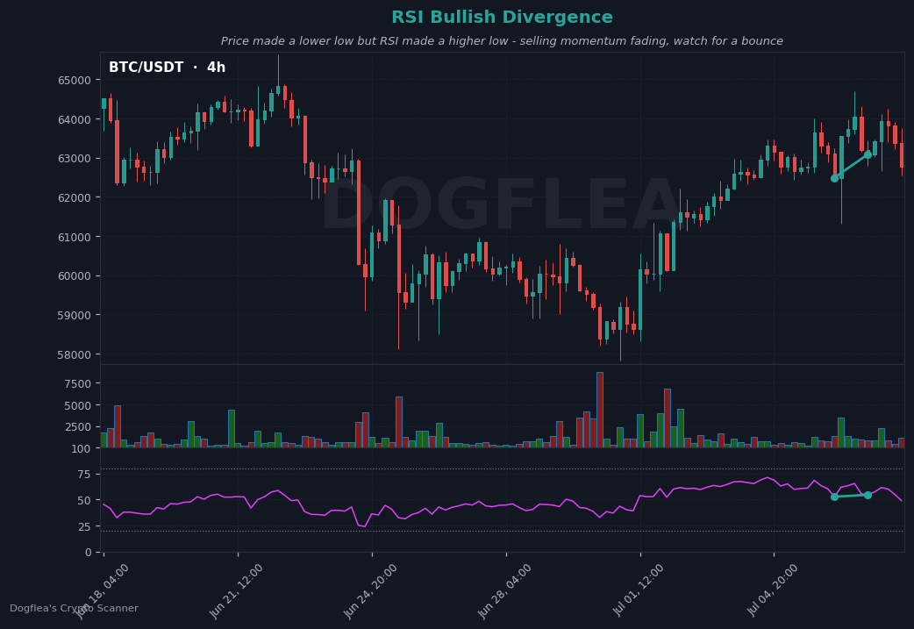Click the 2500 volume axis label

coord(78,427)
